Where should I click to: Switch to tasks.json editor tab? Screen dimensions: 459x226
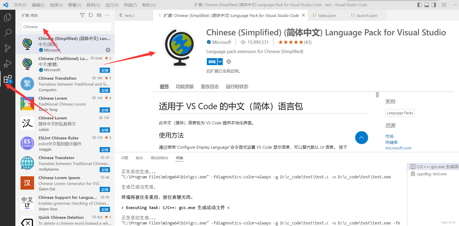(x=327, y=15)
